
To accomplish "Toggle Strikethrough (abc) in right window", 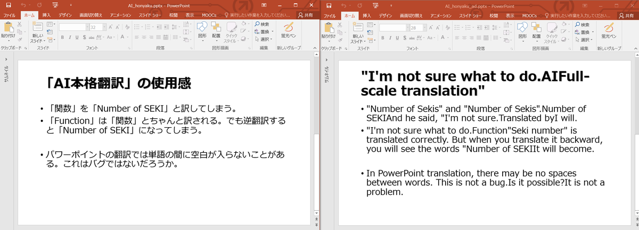I will click(x=412, y=38).
